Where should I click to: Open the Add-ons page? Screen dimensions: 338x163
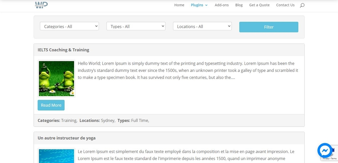pos(222,5)
